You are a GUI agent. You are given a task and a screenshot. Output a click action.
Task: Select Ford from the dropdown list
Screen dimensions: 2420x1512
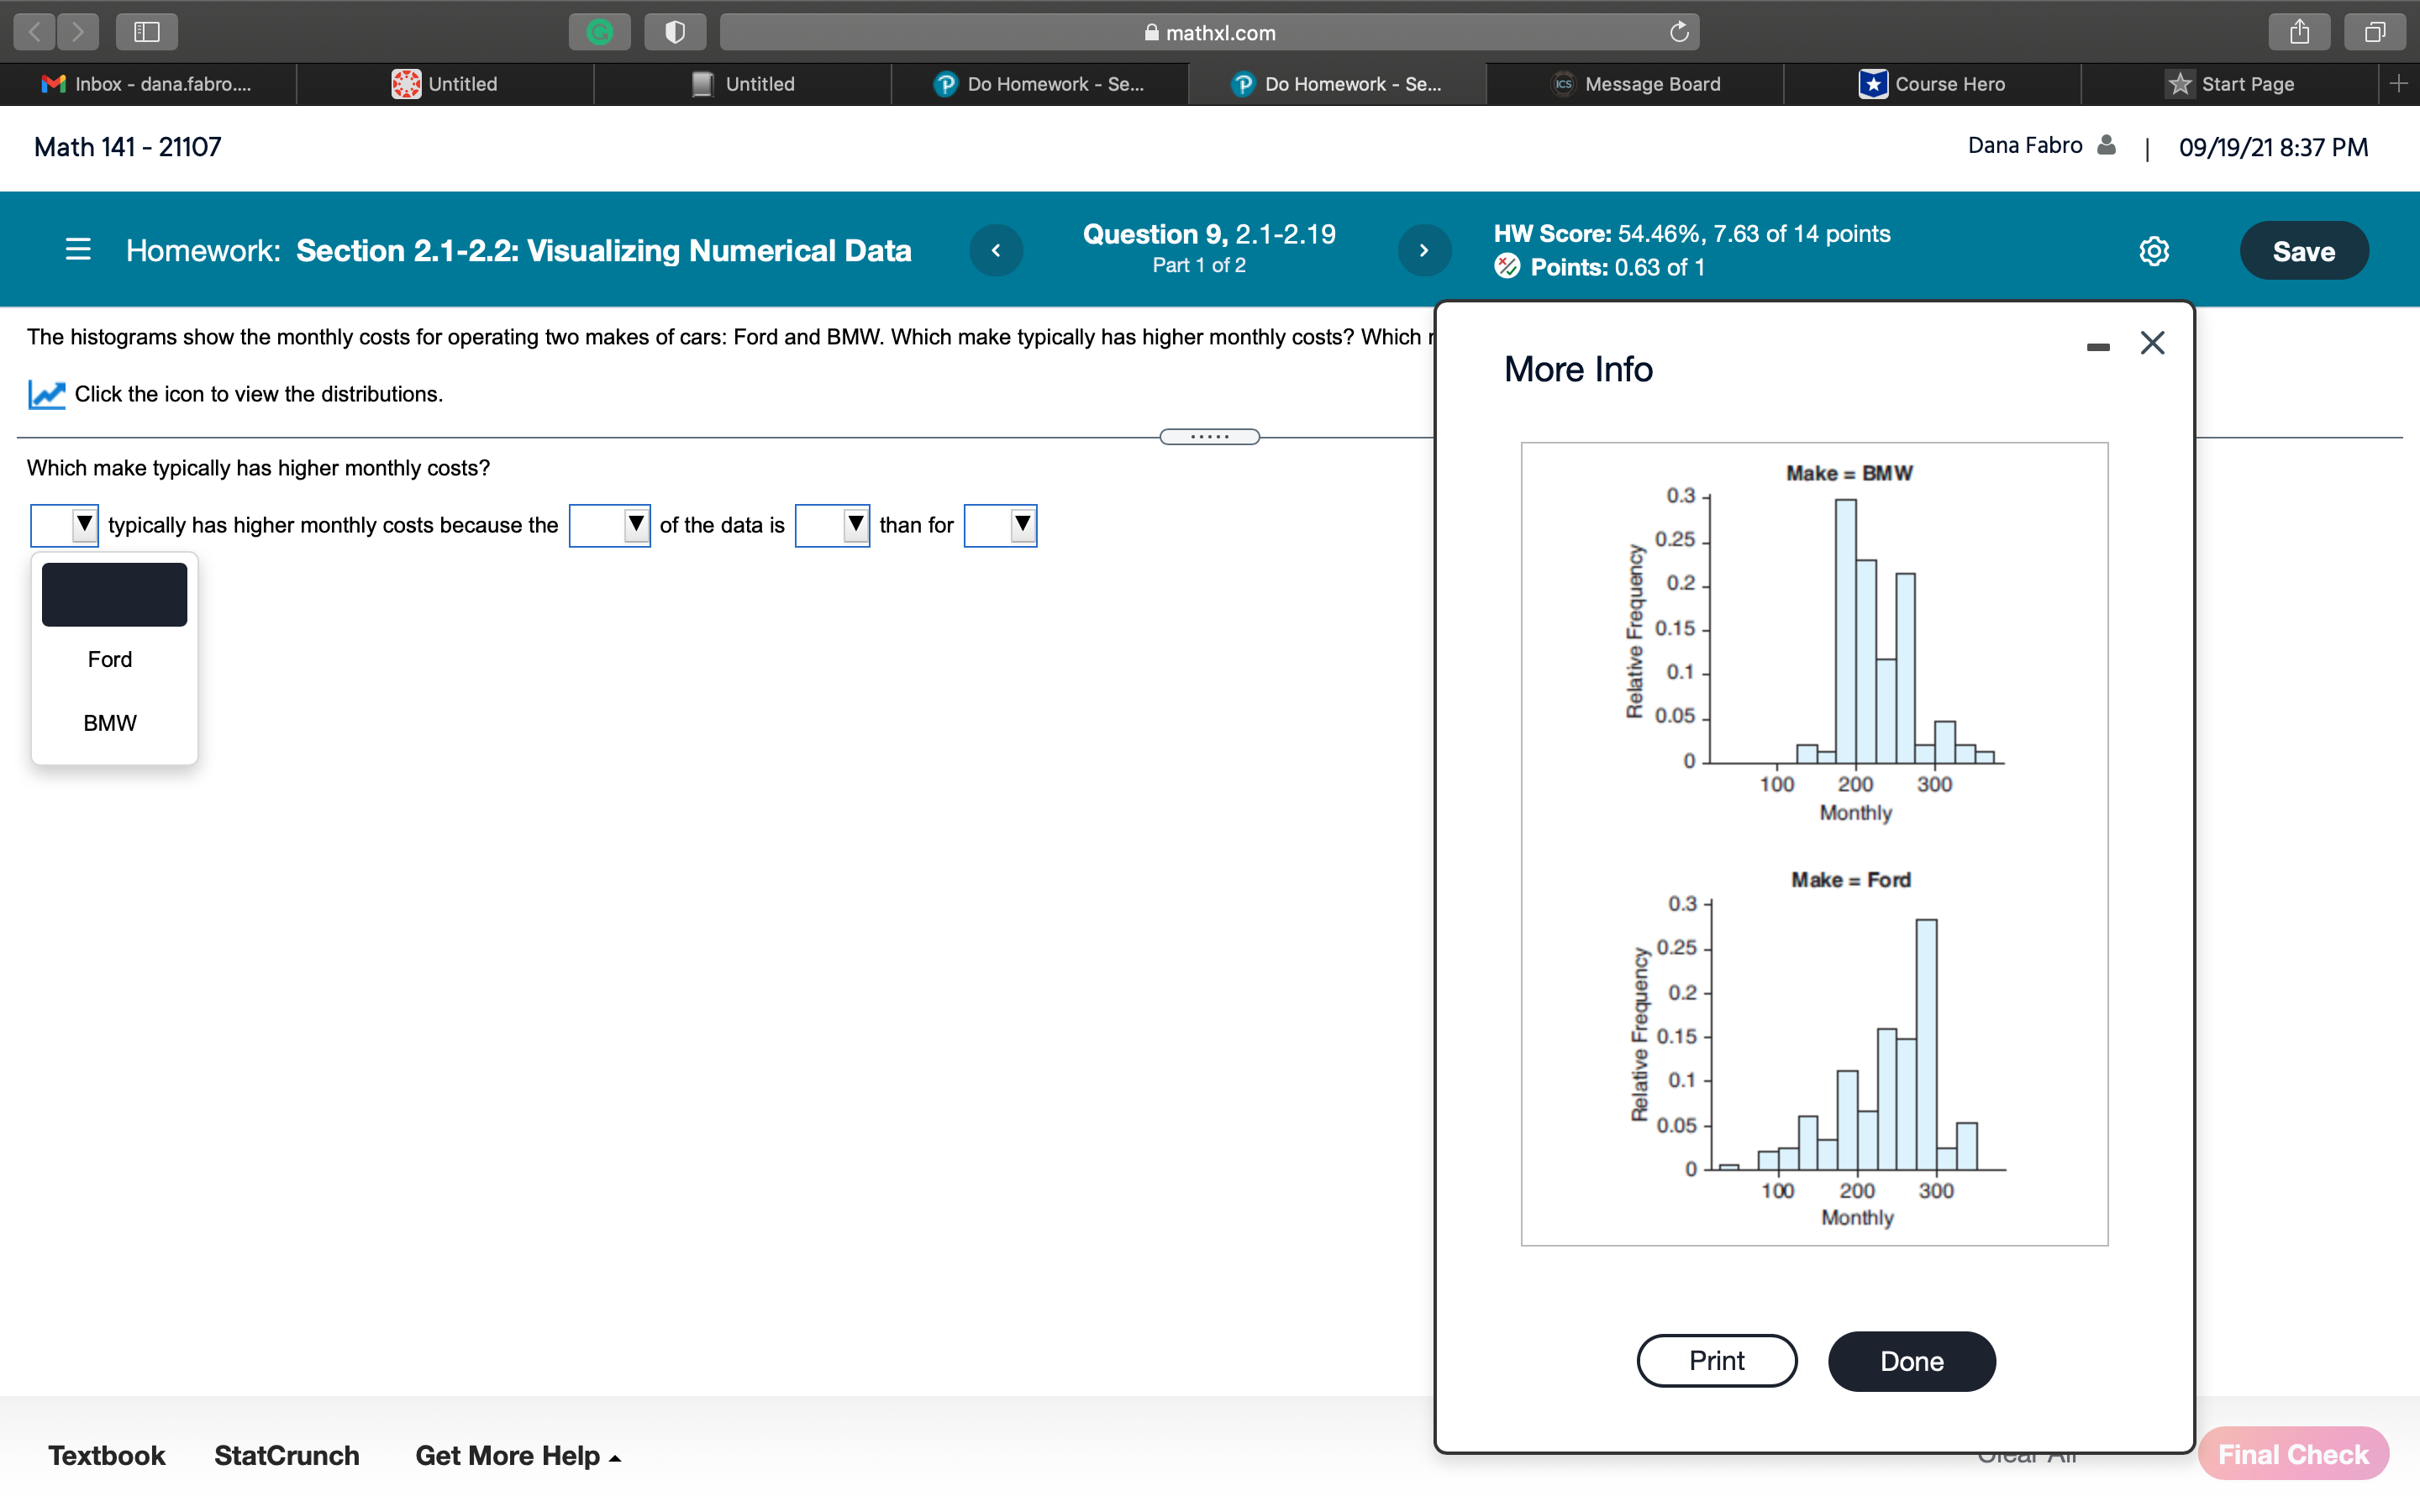pyautogui.click(x=110, y=659)
